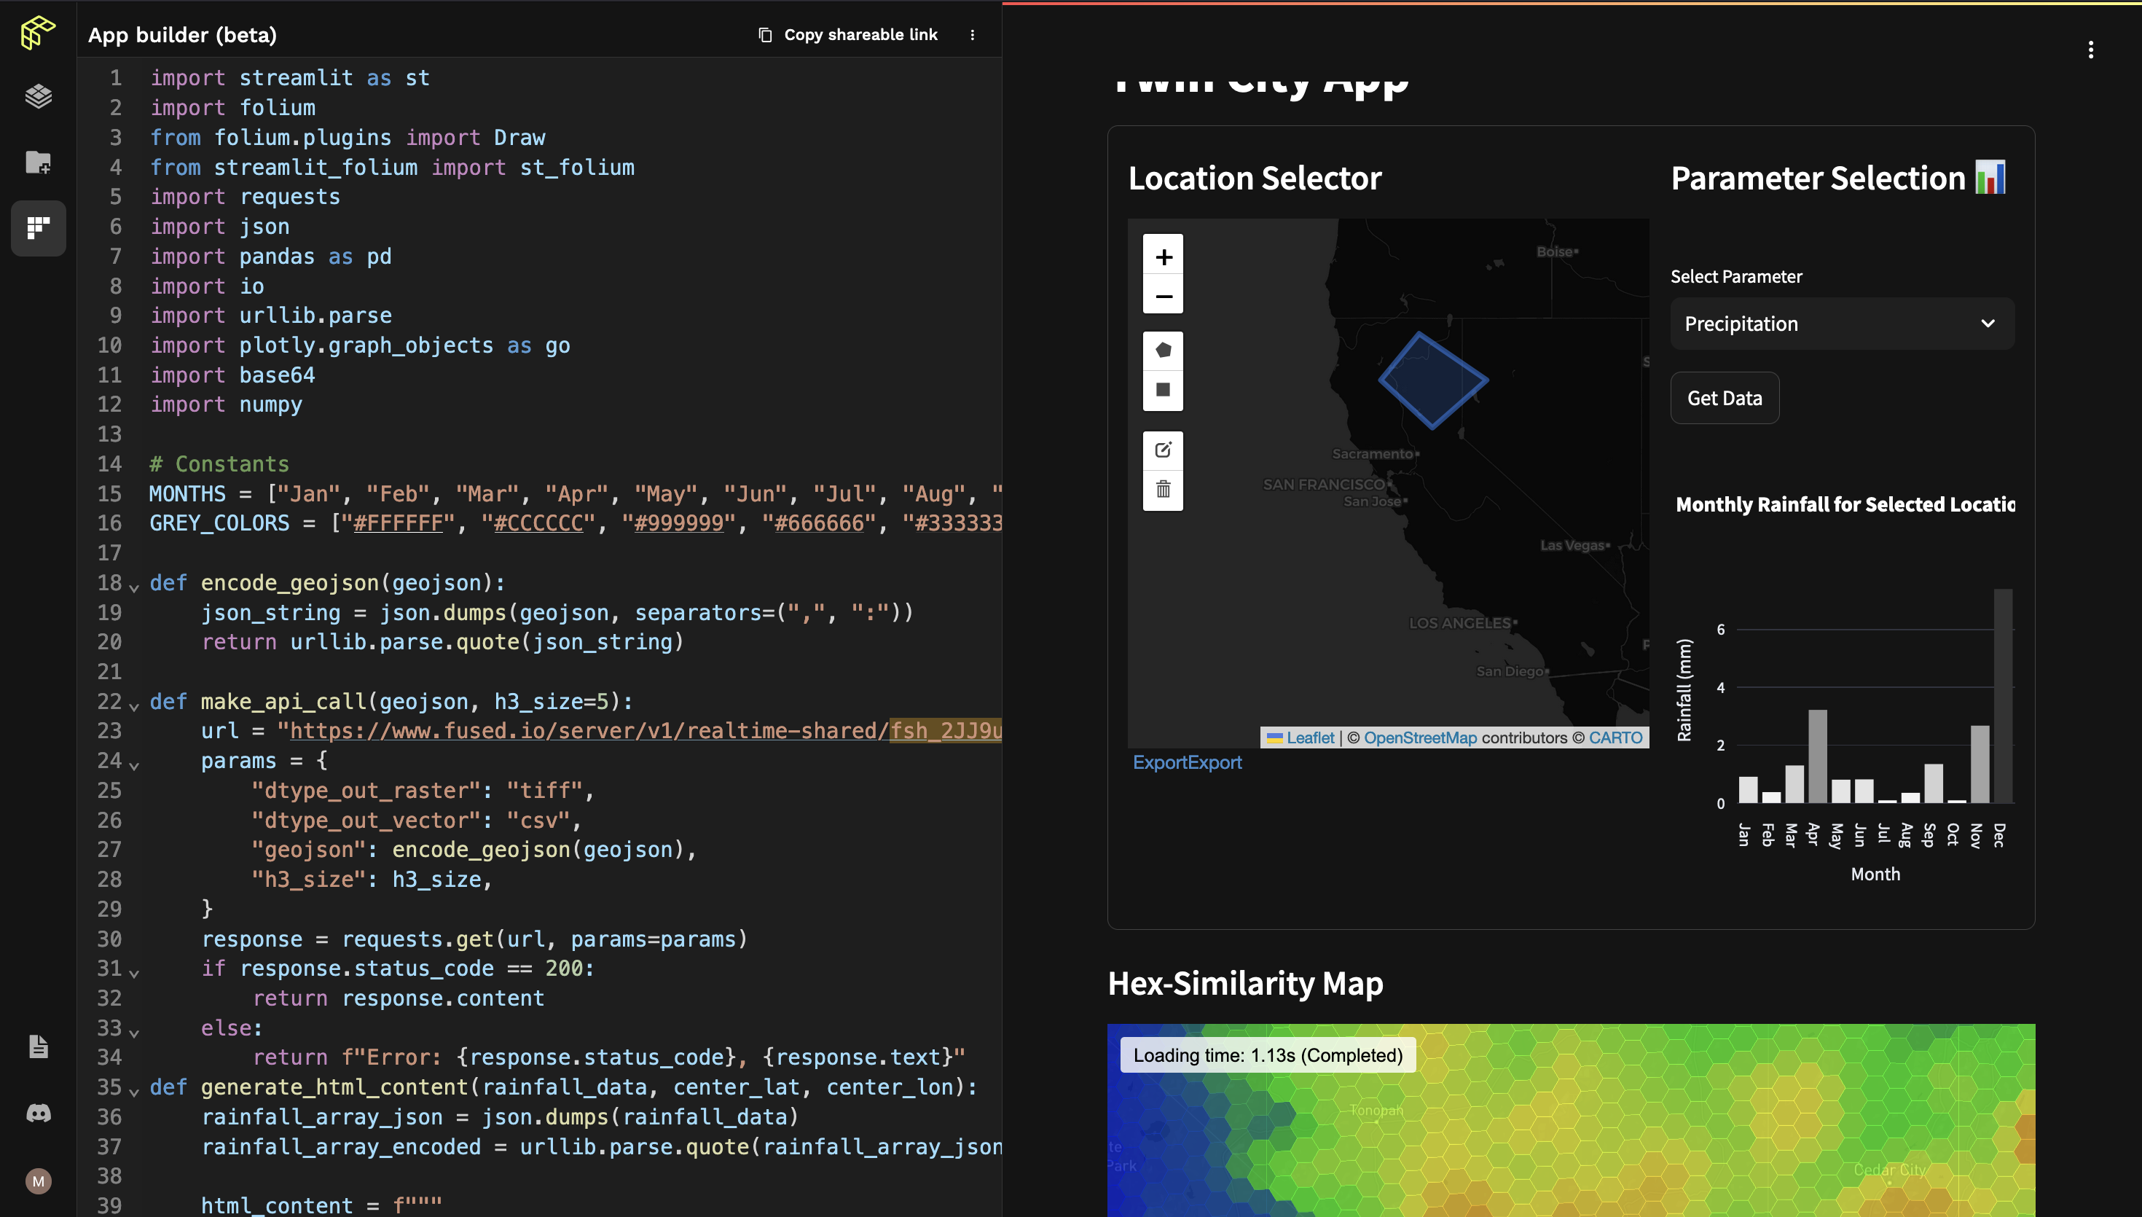Select the draw polygon map tool
This screenshot has height=1217, width=2142.
1163,351
